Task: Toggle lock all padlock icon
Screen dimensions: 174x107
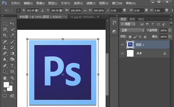Action: [x=145, y=37]
